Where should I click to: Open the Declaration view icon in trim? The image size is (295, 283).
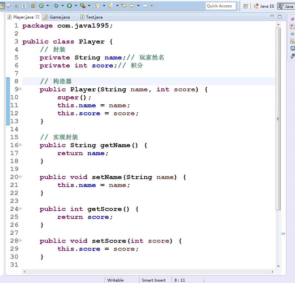[x=292, y=41]
